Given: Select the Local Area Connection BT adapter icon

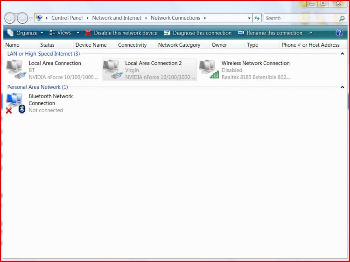Looking at the screenshot, I should (x=16, y=69).
